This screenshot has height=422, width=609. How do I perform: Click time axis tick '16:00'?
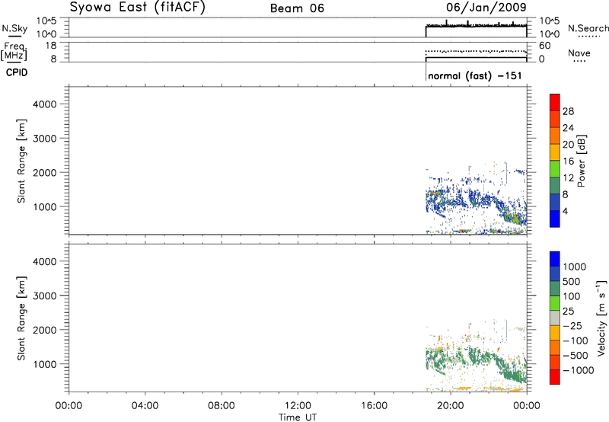tap(374, 406)
